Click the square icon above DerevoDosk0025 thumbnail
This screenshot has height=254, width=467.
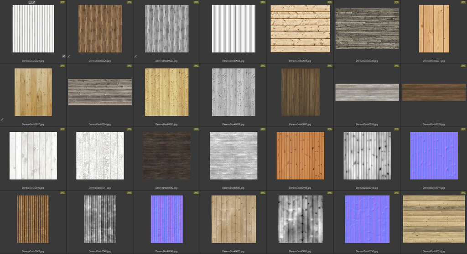tap(30, 2)
